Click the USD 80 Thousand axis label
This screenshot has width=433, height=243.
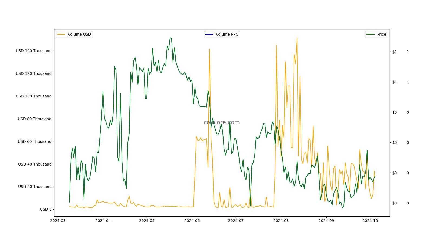pyautogui.click(x=35, y=119)
